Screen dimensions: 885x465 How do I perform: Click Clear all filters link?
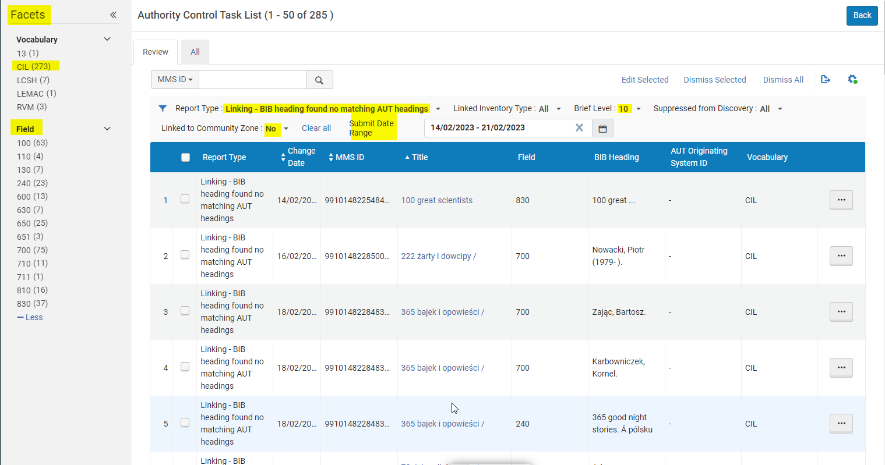(x=316, y=128)
